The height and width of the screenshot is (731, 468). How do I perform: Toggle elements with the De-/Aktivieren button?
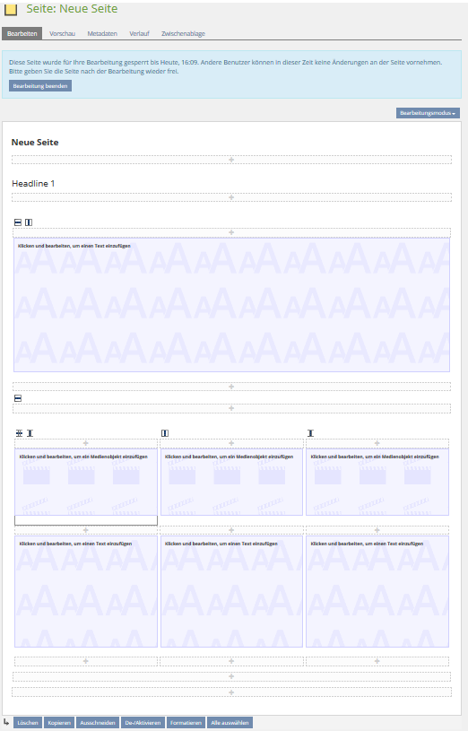coord(143,723)
